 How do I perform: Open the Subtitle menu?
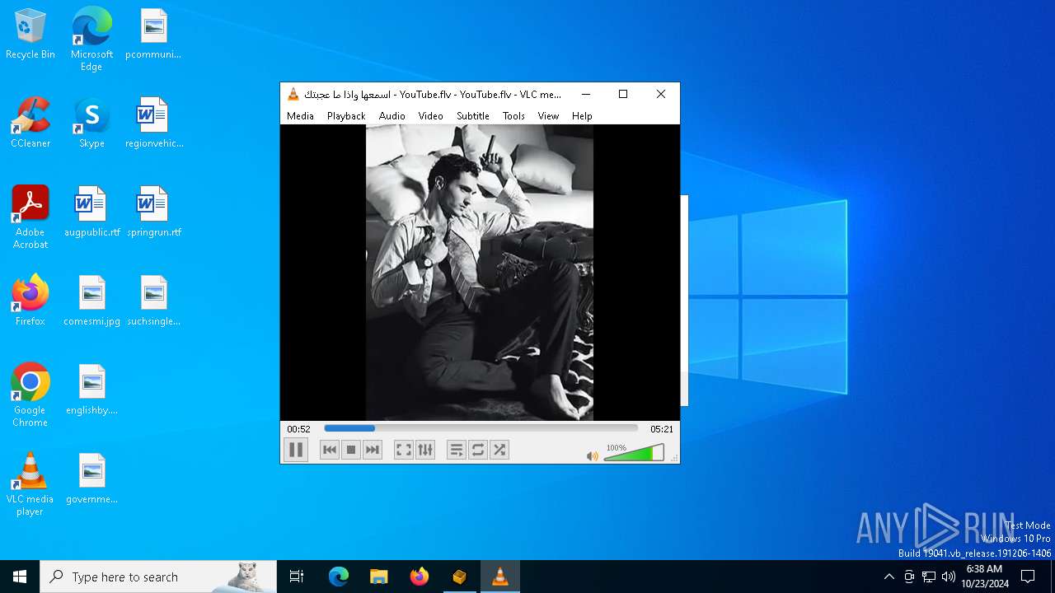tap(473, 116)
